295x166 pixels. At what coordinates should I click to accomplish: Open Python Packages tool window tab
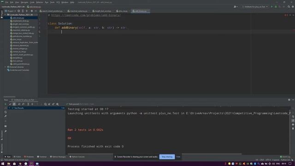pyautogui.click(x=58, y=157)
